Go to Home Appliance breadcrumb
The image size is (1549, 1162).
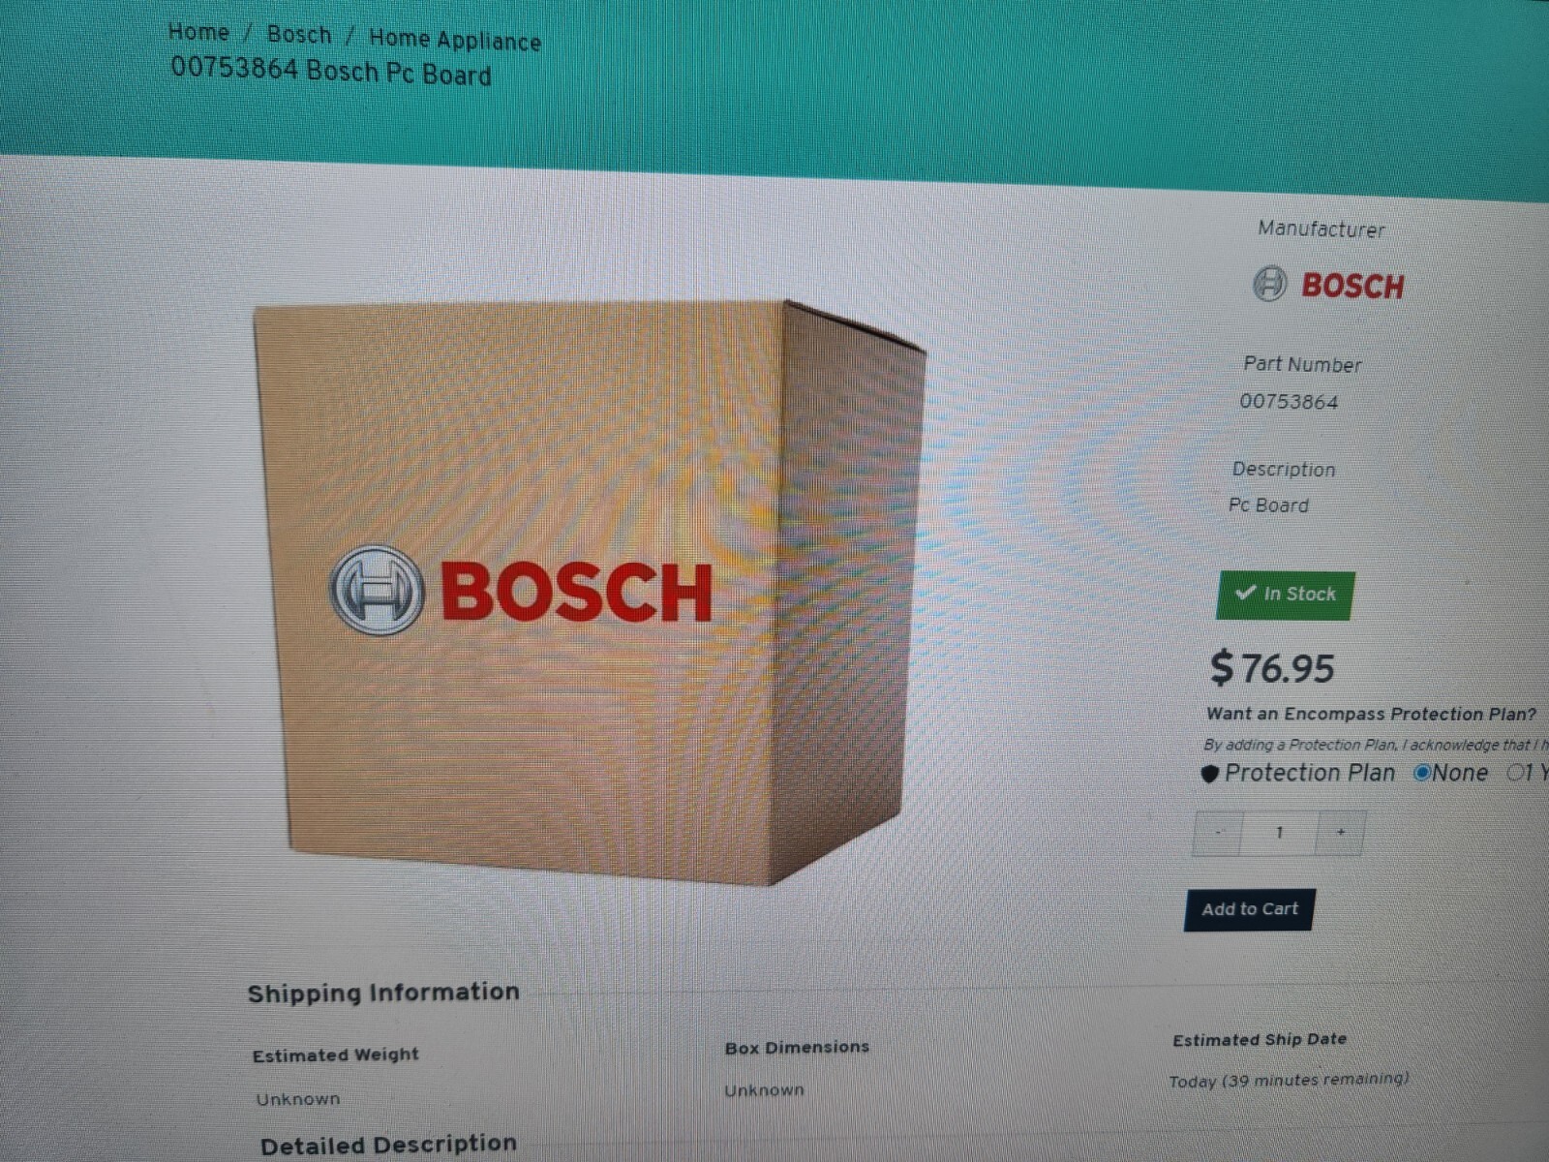pyautogui.click(x=455, y=41)
